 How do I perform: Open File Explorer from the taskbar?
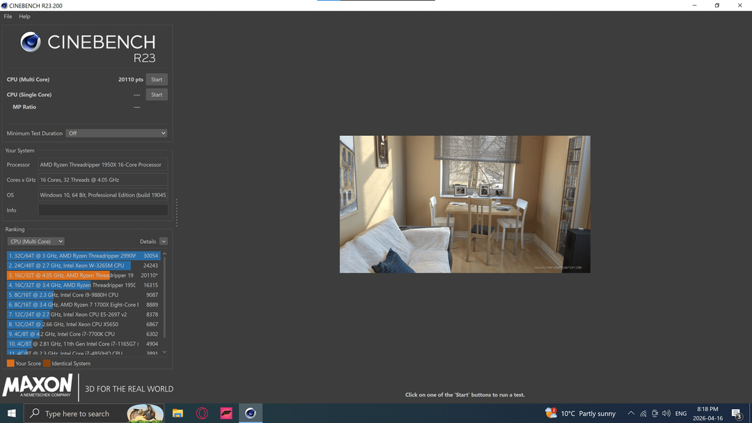point(178,413)
